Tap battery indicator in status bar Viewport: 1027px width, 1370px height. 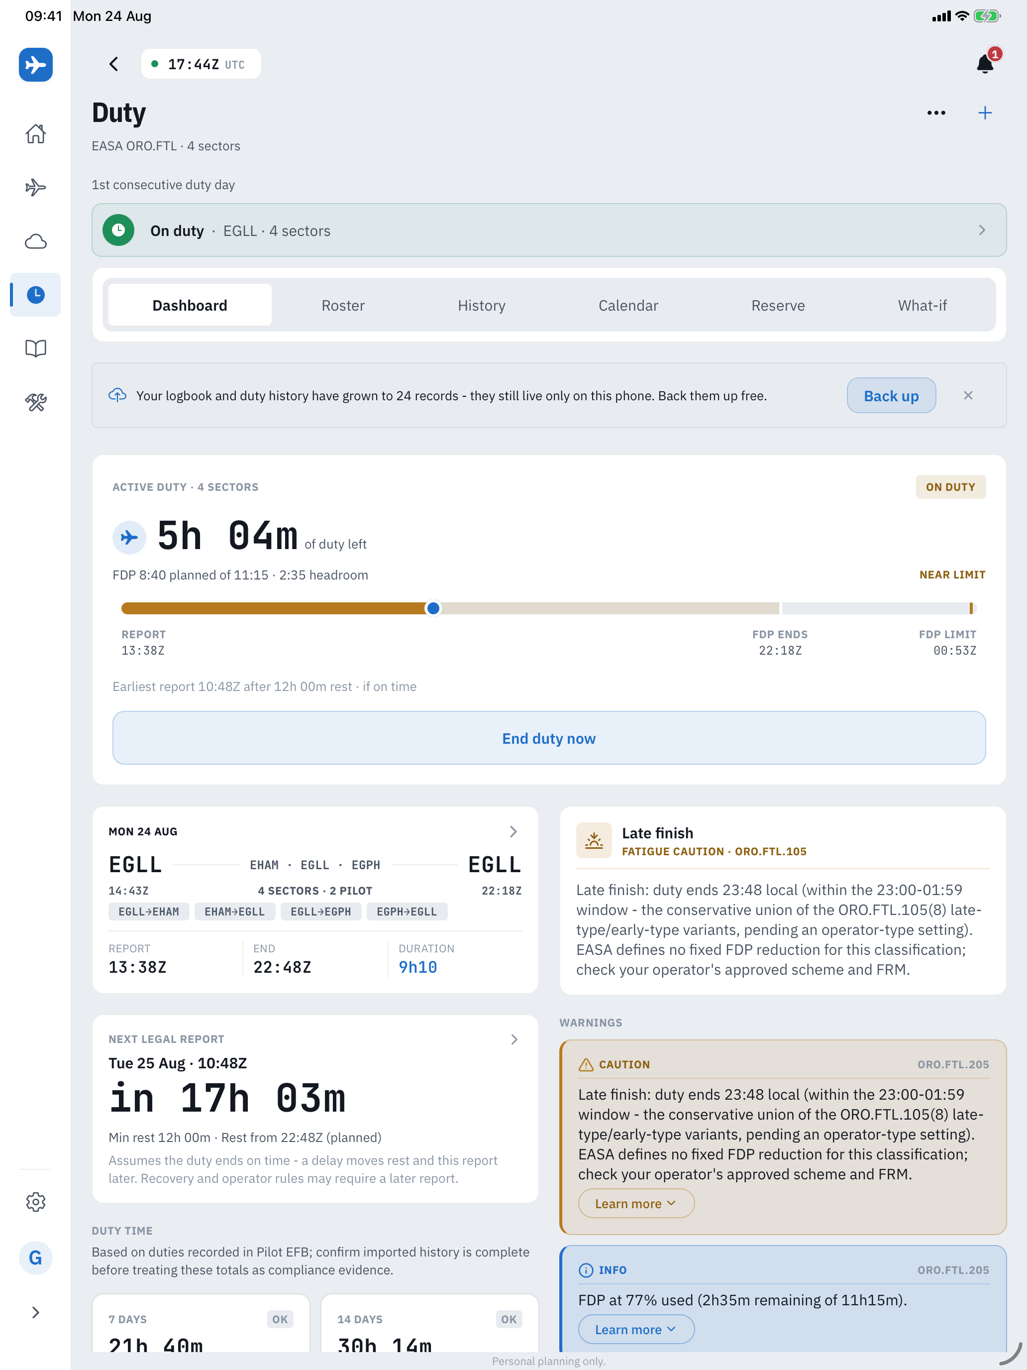point(987,16)
